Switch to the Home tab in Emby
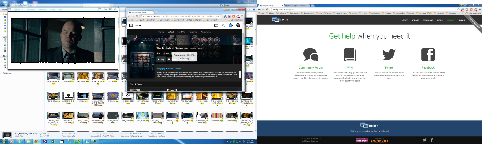Viewport: 482px width, 144px height. [161, 32]
